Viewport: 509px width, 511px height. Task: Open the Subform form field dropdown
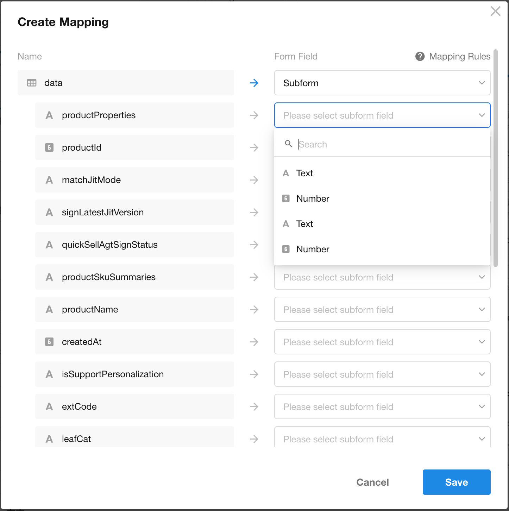pyautogui.click(x=382, y=83)
